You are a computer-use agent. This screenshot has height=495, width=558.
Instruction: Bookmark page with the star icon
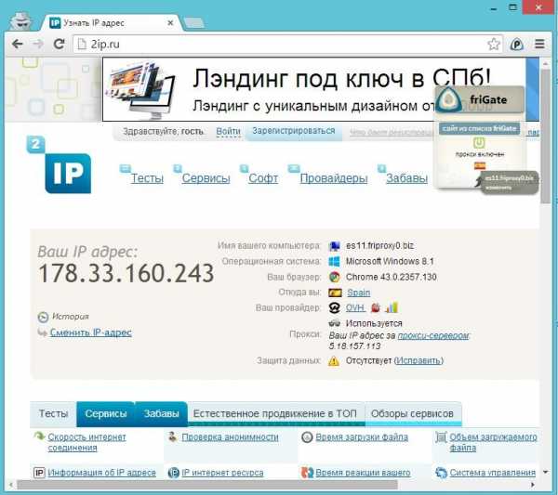tap(494, 44)
